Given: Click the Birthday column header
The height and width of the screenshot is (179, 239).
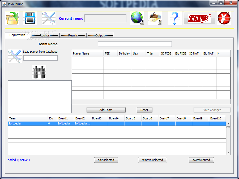Looking at the screenshot, I should coord(125,53).
